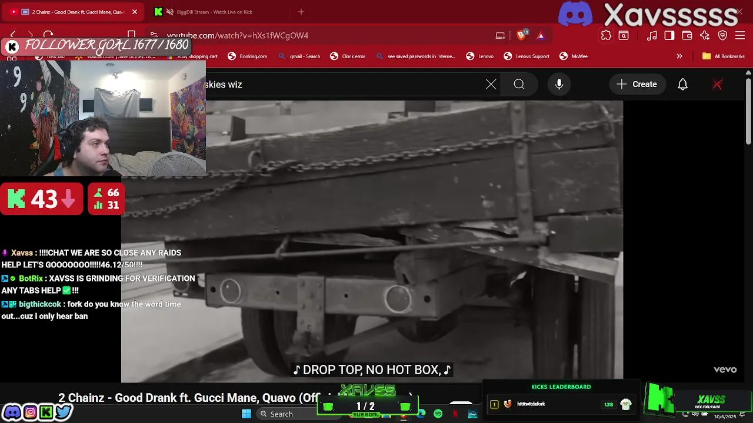
Task: Open the Lenovo Support bookmark
Action: click(x=527, y=56)
